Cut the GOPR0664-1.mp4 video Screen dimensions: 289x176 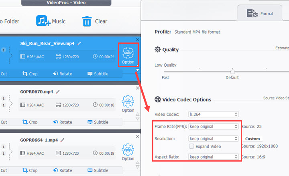(4, 170)
